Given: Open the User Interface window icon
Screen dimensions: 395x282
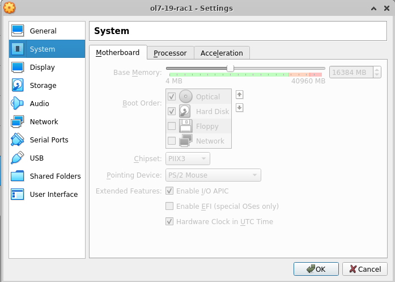Looking at the screenshot, I should [x=18, y=194].
